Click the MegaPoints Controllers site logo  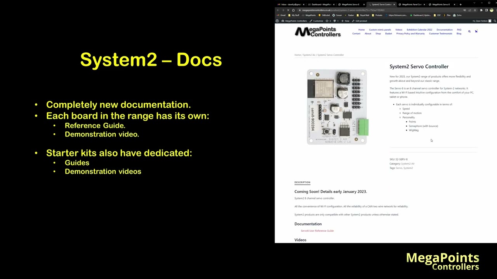click(318, 32)
